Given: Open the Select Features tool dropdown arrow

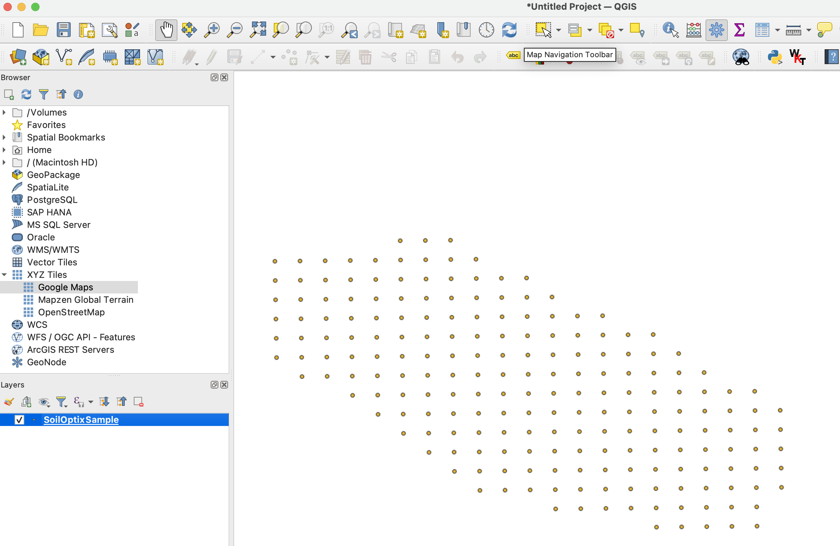Looking at the screenshot, I should [558, 31].
